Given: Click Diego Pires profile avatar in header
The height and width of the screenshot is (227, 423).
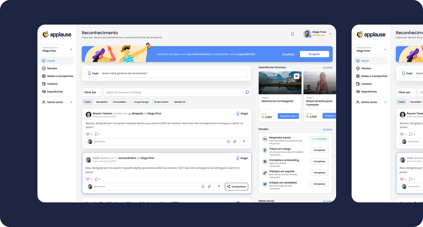Looking at the screenshot, I should 307,34.
